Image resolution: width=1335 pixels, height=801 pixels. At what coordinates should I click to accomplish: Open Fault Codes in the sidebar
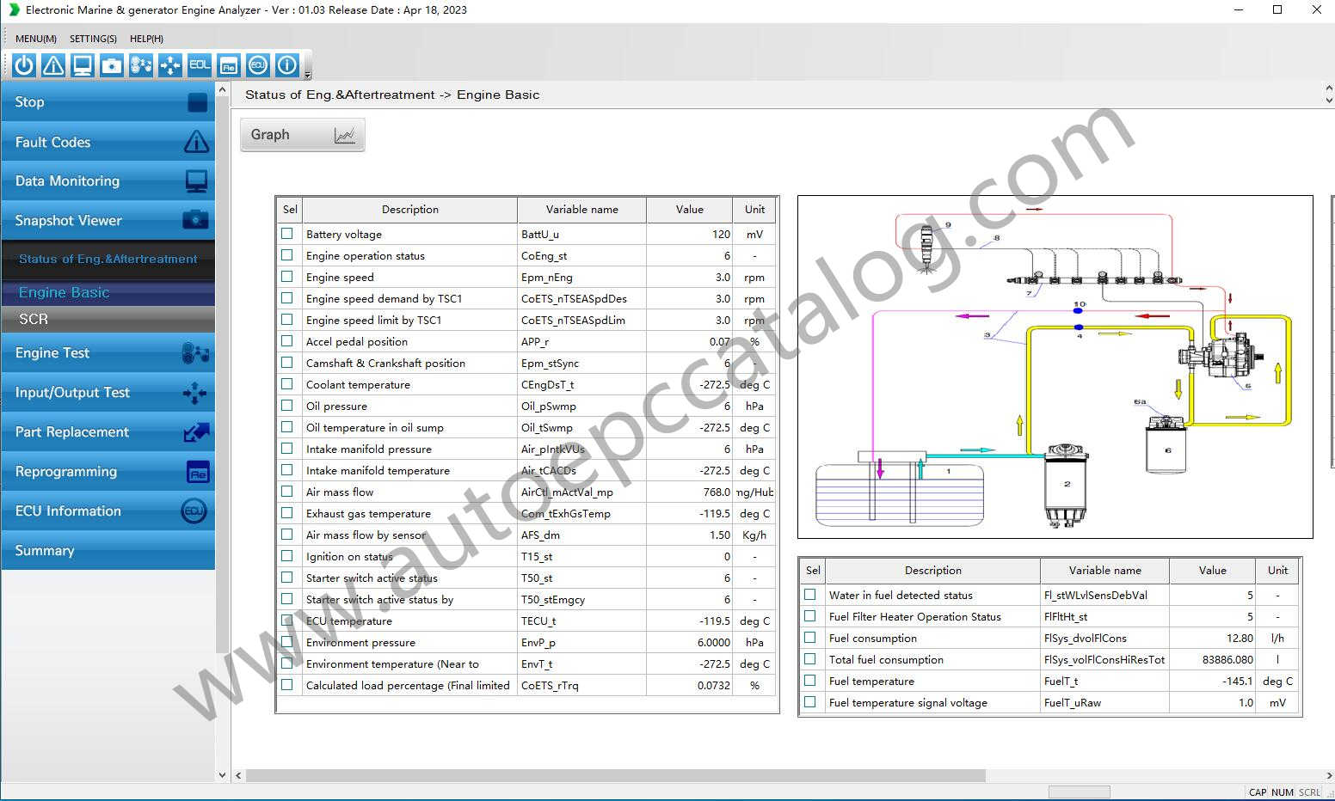coord(108,142)
